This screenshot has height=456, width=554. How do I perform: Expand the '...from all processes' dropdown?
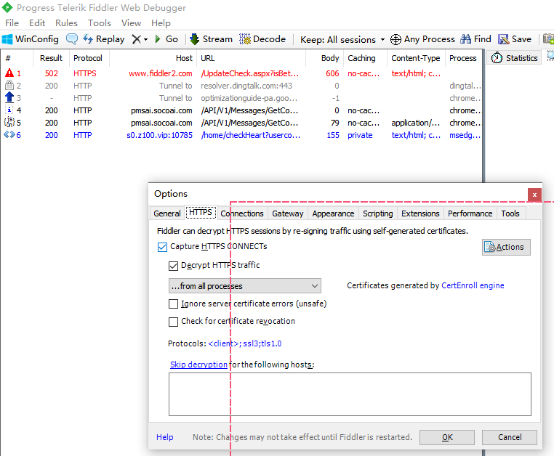(x=244, y=286)
